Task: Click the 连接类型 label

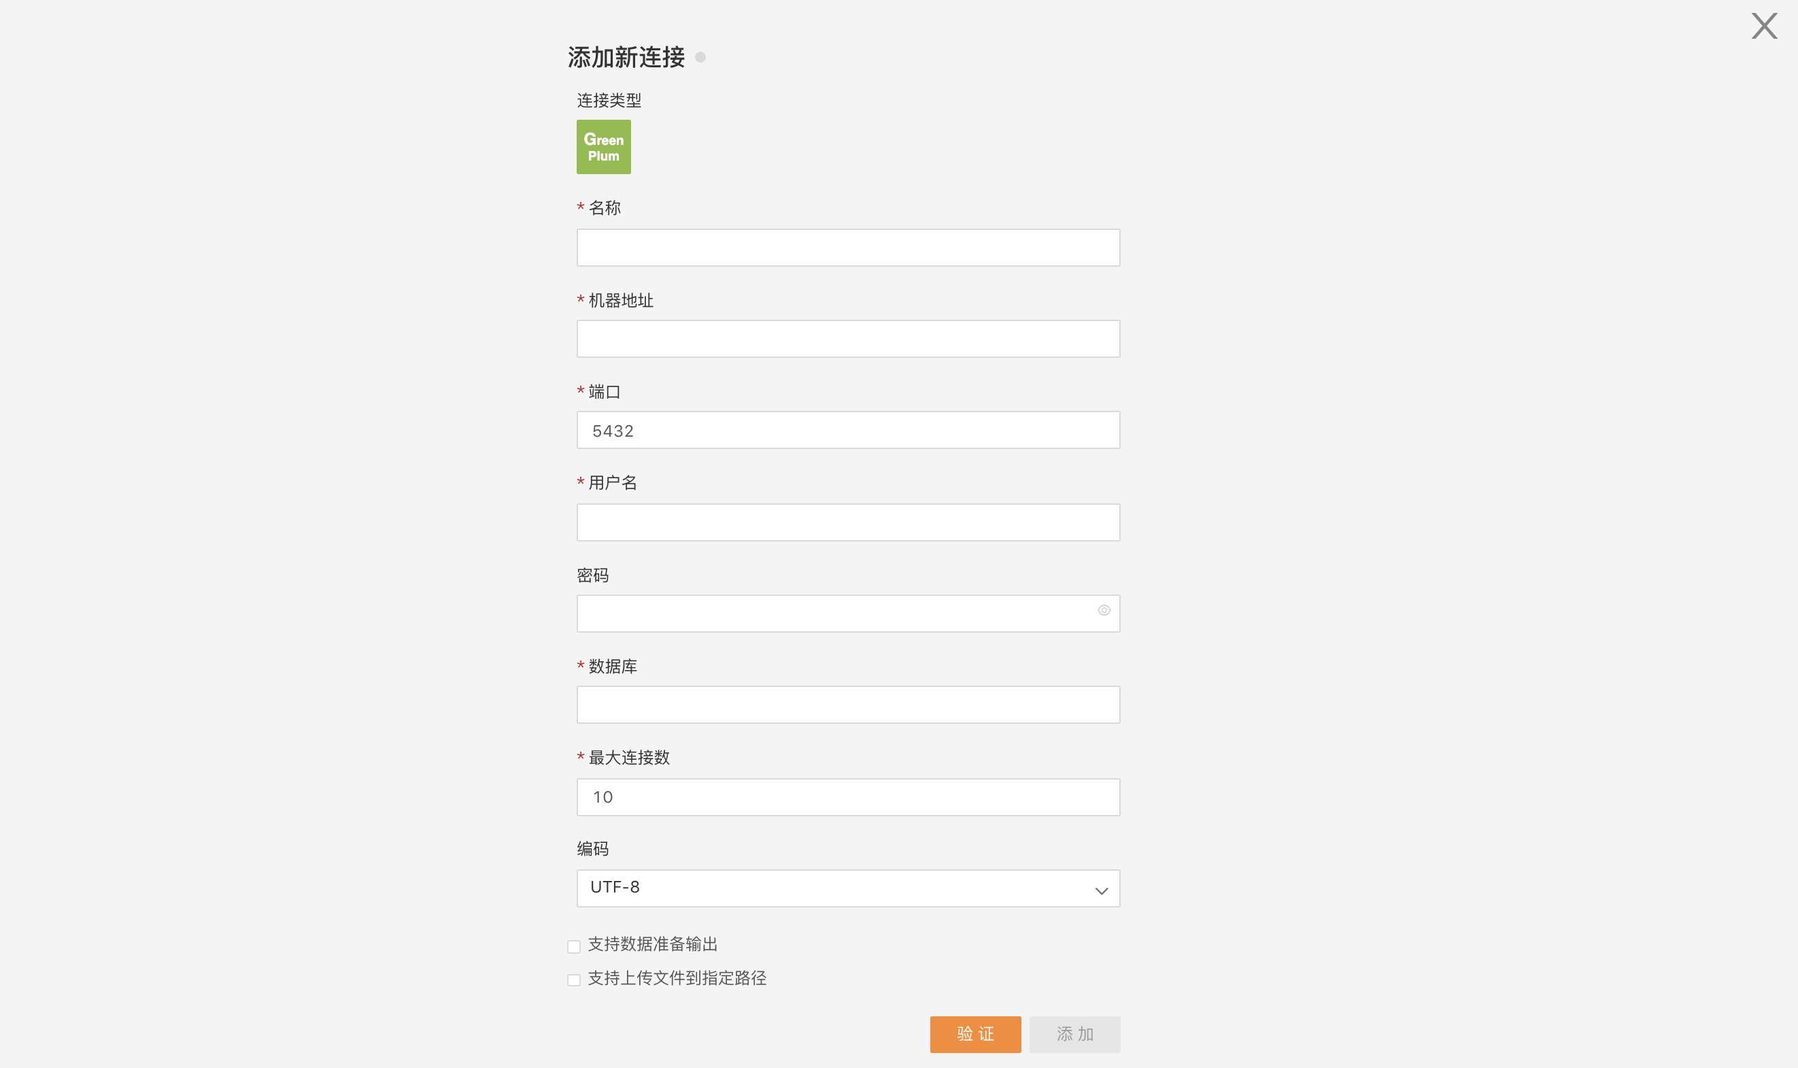Action: point(609,100)
